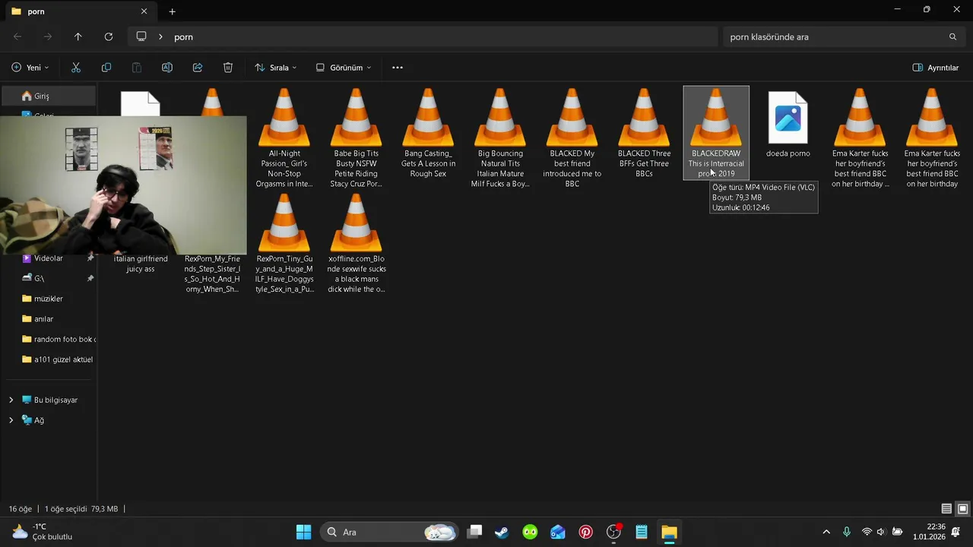Viewport: 973px width, 547px height.
Task: Open network Wi-Fi tray icon
Action: (x=867, y=532)
